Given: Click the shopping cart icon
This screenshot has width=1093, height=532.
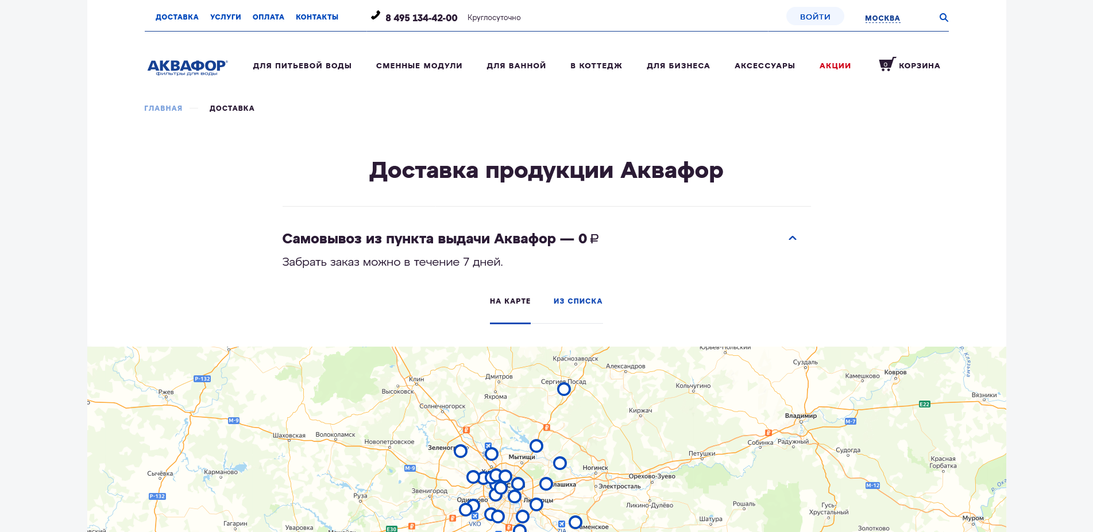Looking at the screenshot, I should [x=886, y=65].
